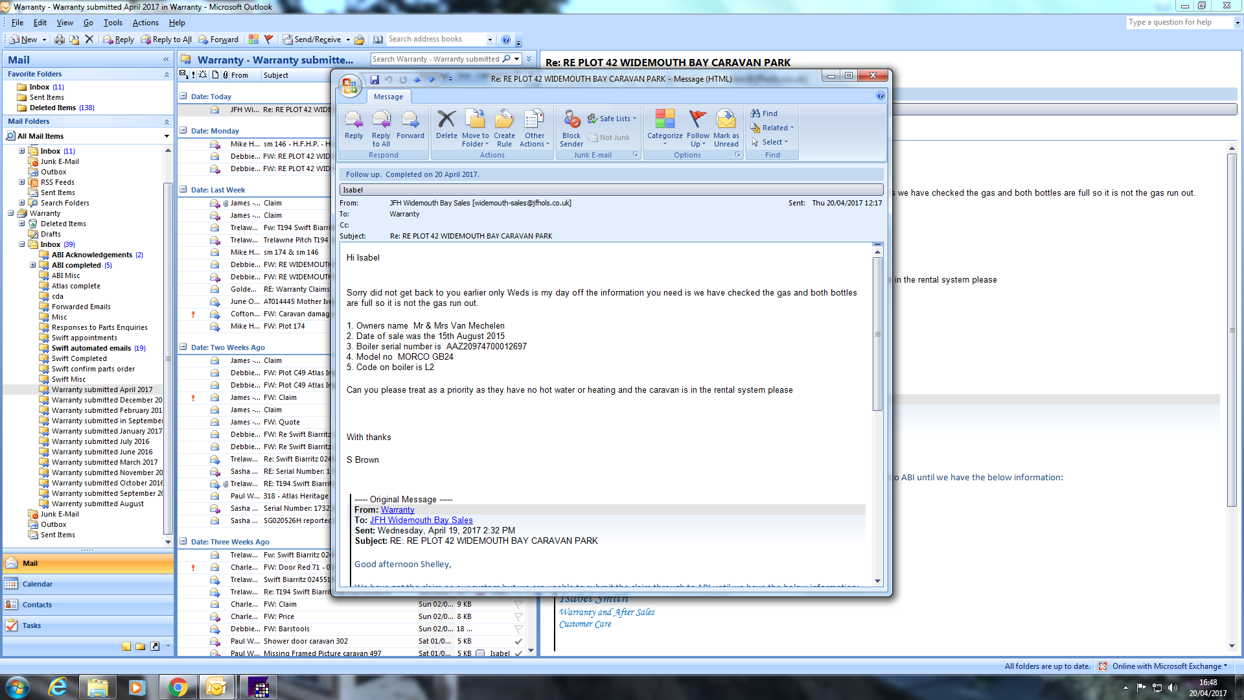Switch to the Calendar pane
The height and width of the screenshot is (700, 1244).
click(38, 584)
